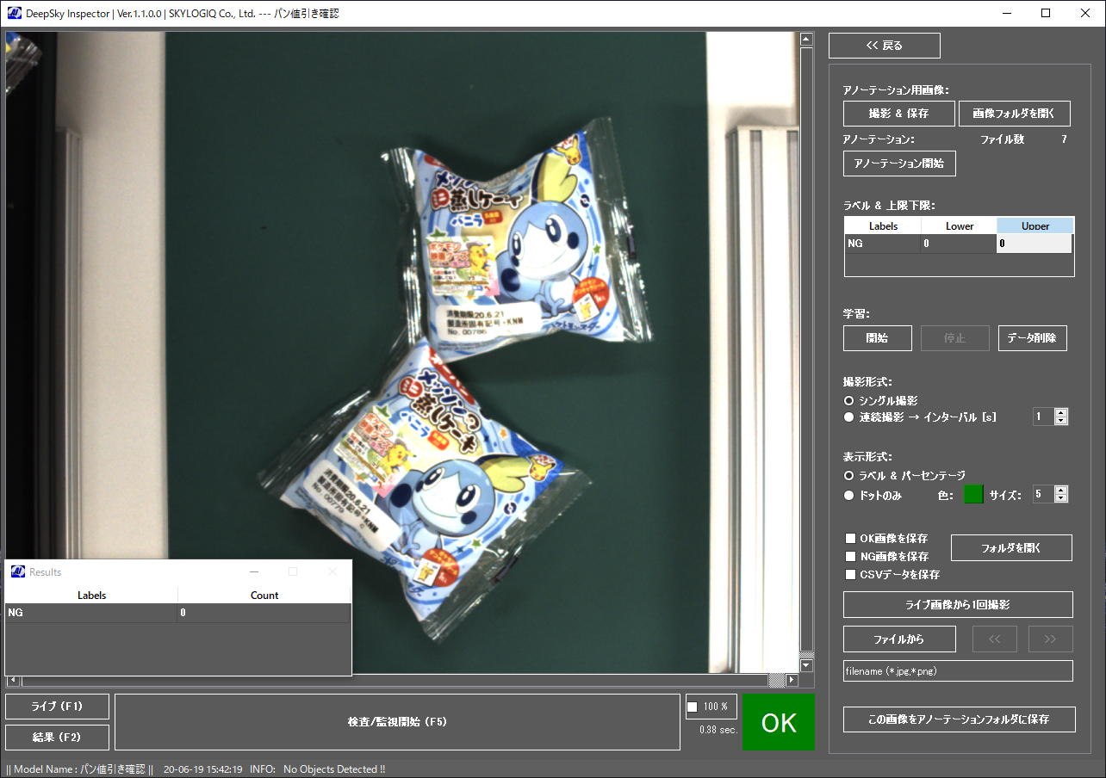Select the Lower value cell for NG
Screen dimensions: 1106x778
click(x=959, y=244)
